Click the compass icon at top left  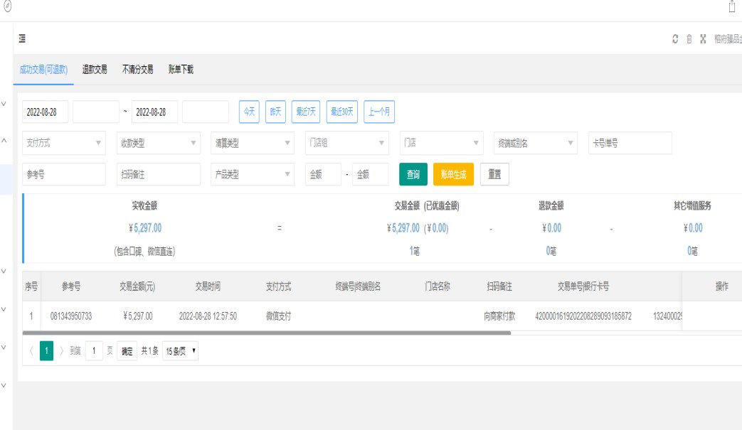pos(8,6)
